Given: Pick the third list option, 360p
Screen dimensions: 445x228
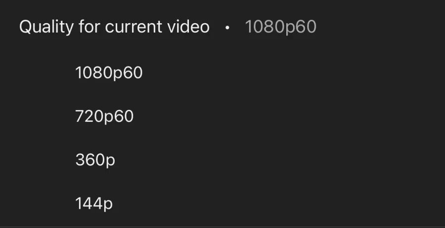Looking at the screenshot, I should [x=95, y=160].
